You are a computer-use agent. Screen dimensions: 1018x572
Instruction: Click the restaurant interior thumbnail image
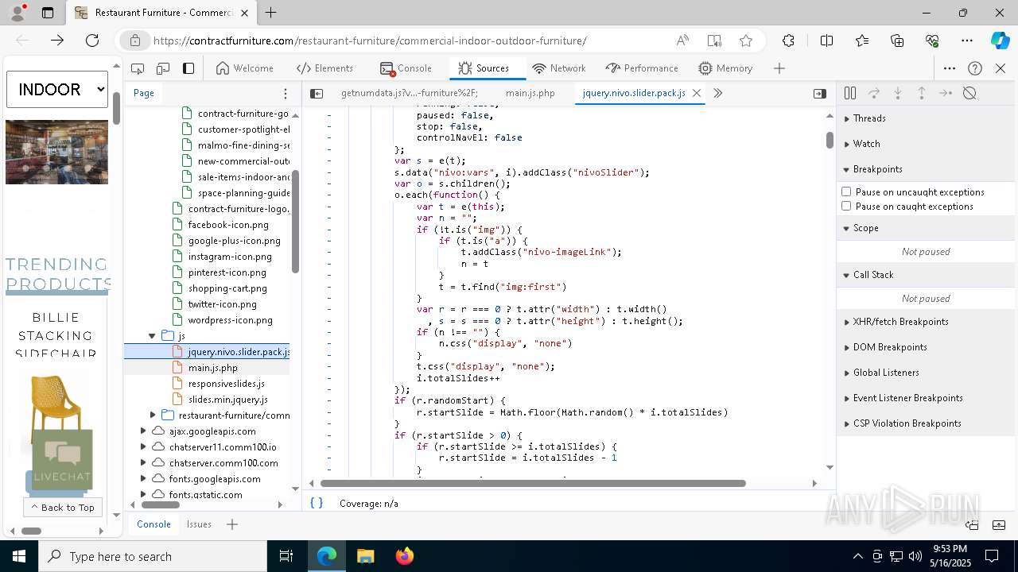click(56, 152)
